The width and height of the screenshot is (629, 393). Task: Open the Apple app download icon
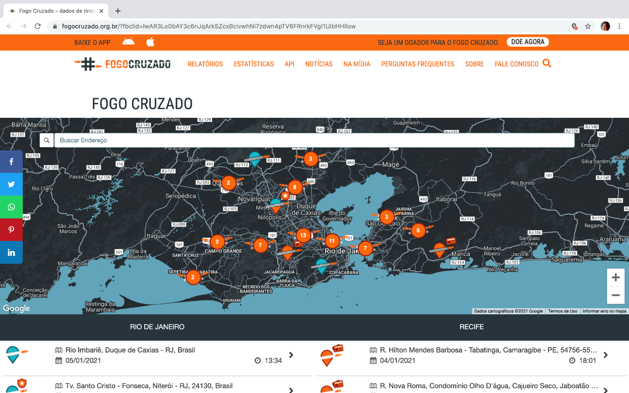pos(150,42)
